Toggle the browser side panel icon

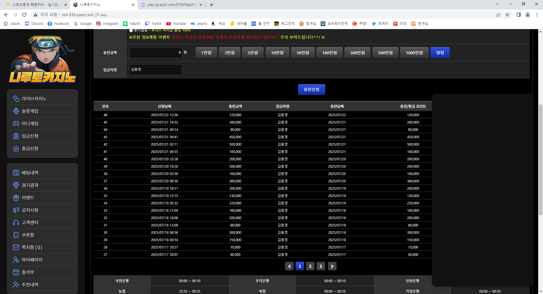[519, 15]
